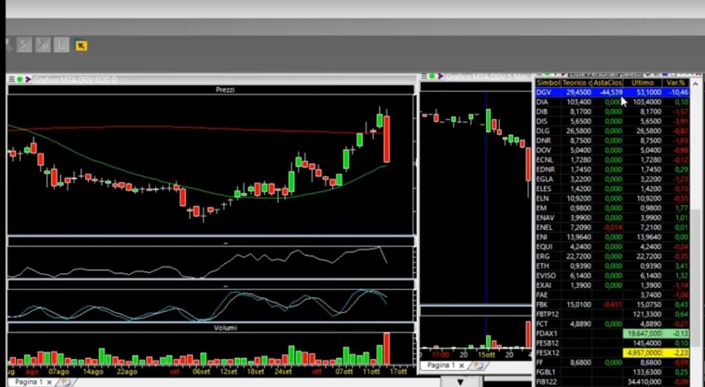Screen dimensions: 705x387
Task: Select the ELES symbol row
Action: 612,189
